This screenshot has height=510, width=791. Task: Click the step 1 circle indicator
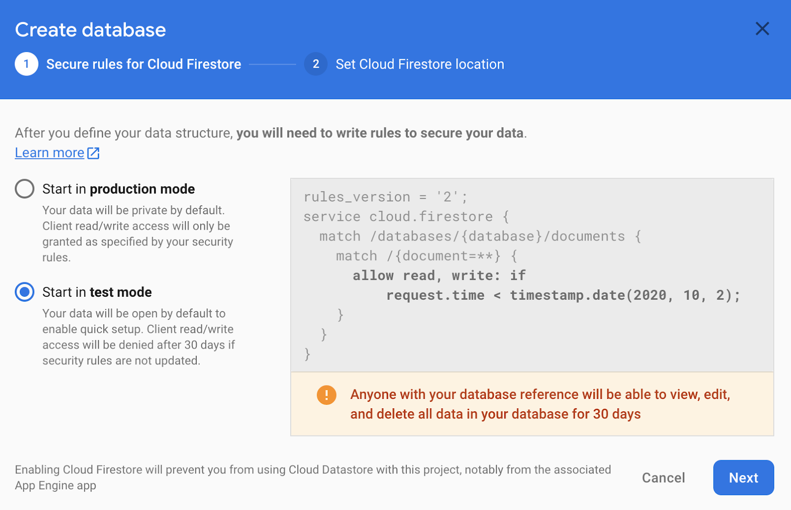coord(27,64)
